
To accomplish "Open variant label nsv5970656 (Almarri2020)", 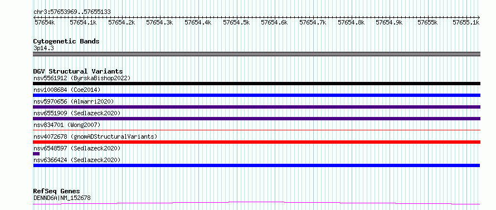I will tap(74, 101).
